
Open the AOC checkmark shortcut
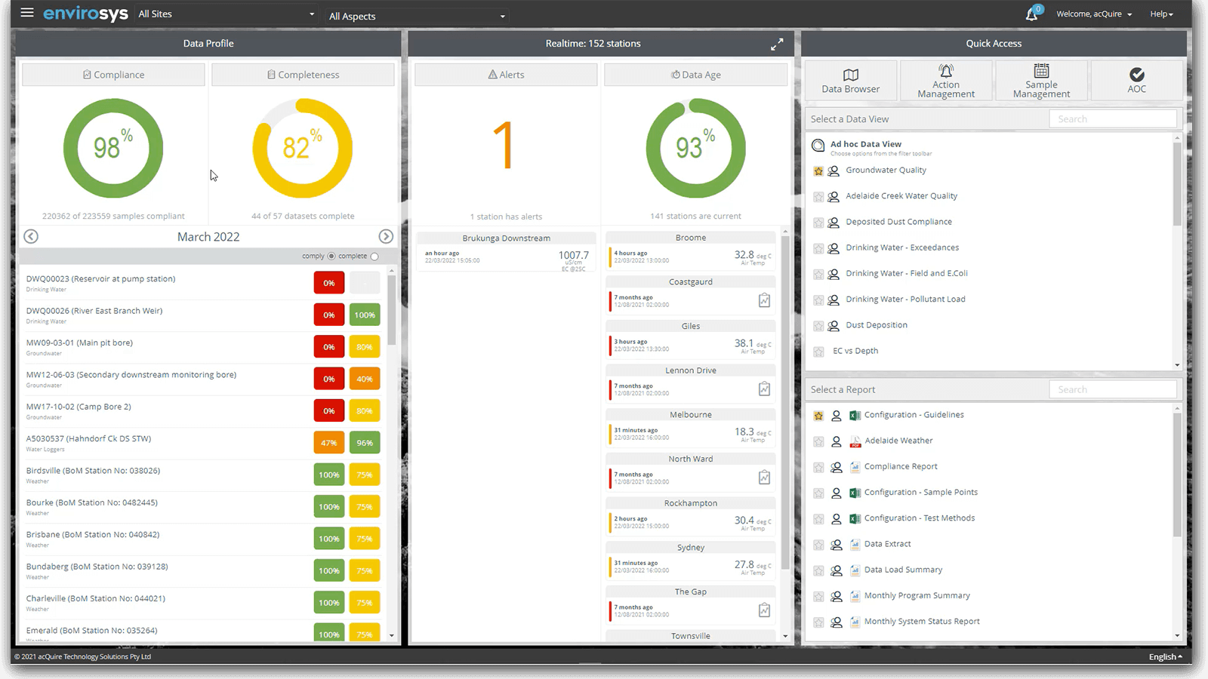[x=1136, y=81]
